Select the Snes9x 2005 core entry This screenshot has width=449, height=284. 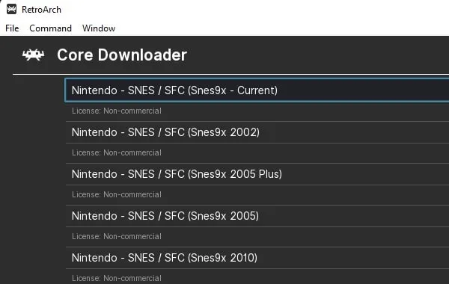click(257, 216)
